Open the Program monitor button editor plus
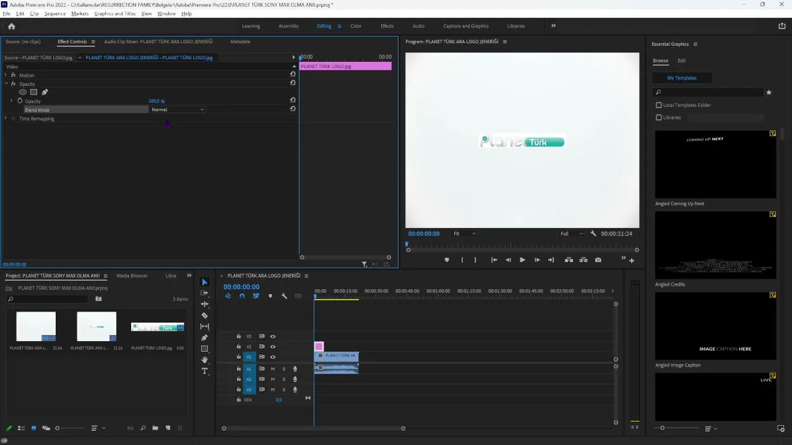Image resolution: width=792 pixels, height=445 pixels. 632,260
